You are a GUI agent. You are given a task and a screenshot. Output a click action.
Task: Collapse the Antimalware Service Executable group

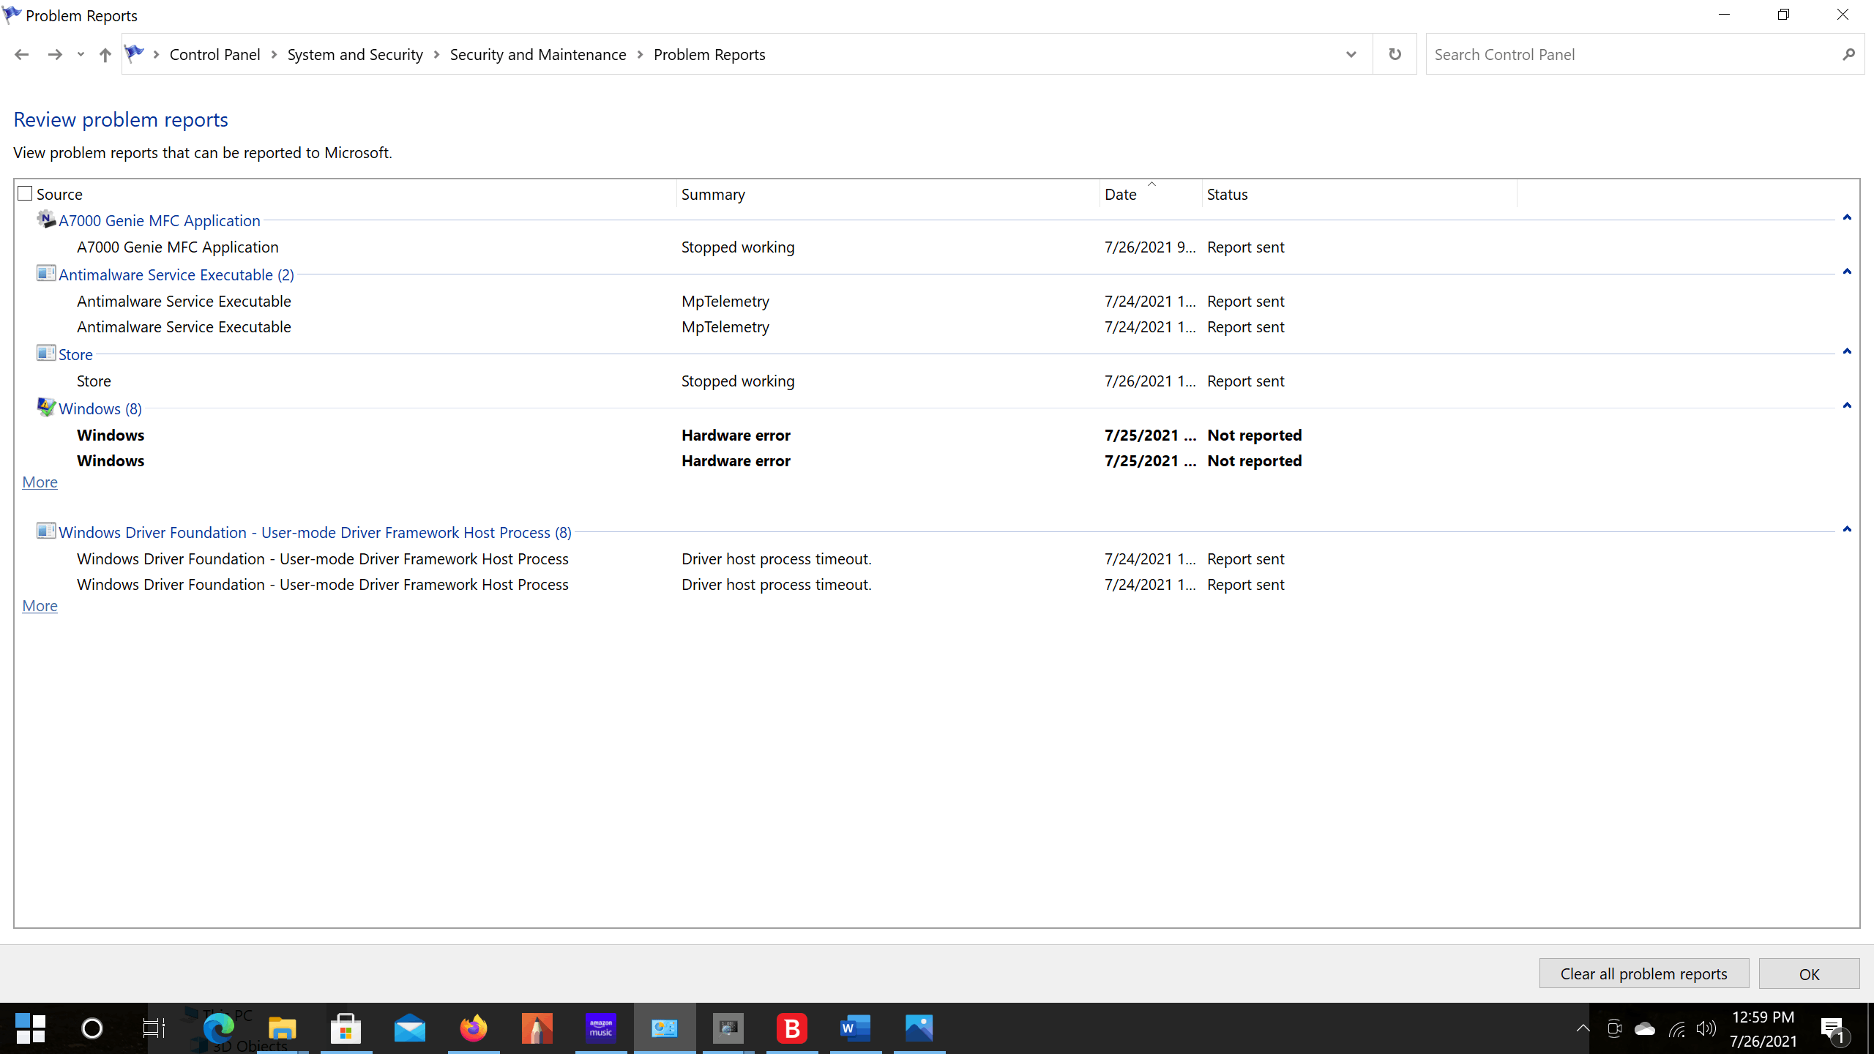coord(1847,272)
